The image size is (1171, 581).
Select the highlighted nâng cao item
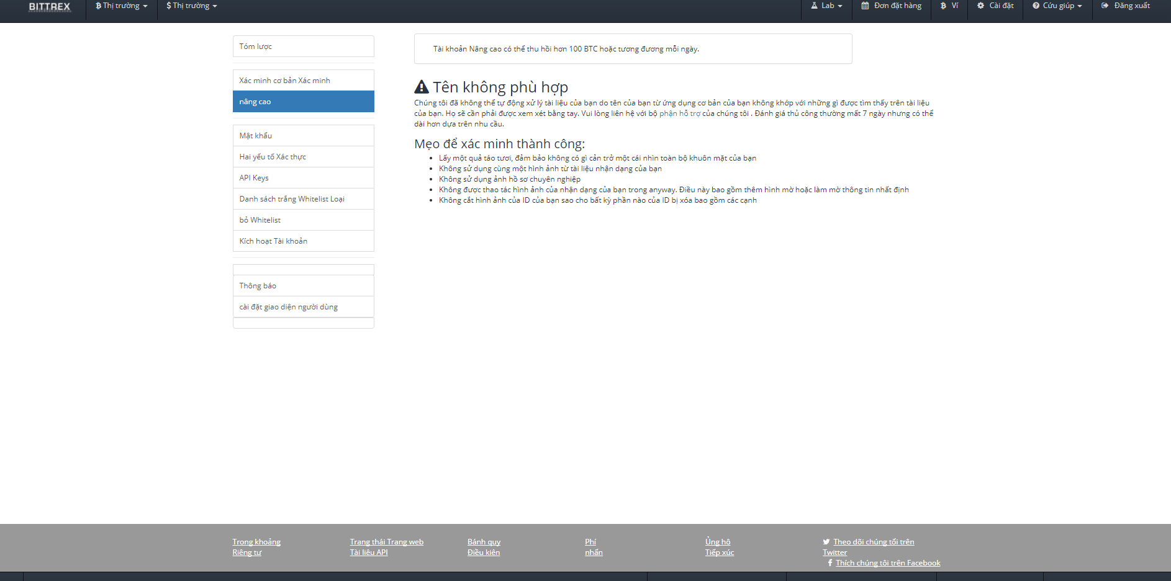[x=304, y=102]
